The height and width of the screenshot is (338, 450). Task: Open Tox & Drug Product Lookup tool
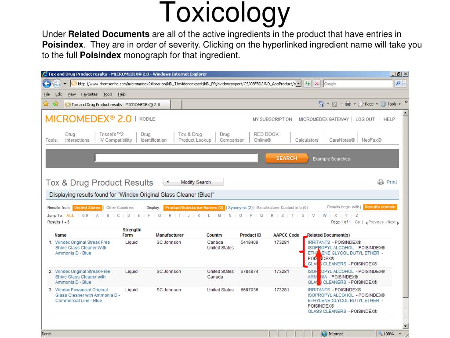click(x=195, y=137)
